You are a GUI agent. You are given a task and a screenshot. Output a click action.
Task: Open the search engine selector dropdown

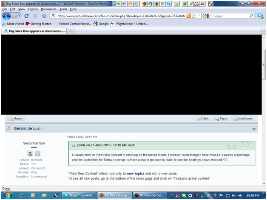coord(207,16)
